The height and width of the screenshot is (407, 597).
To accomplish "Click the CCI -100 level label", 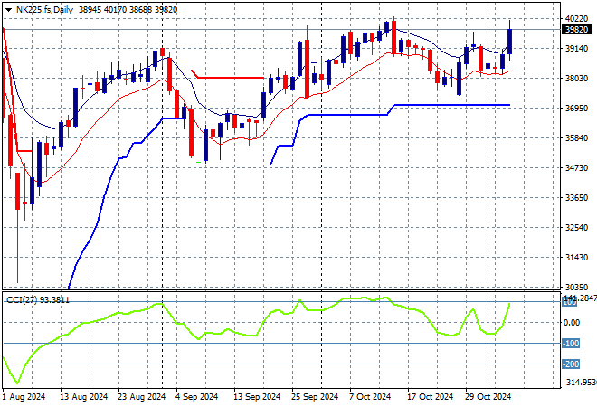I will point(571,344).
